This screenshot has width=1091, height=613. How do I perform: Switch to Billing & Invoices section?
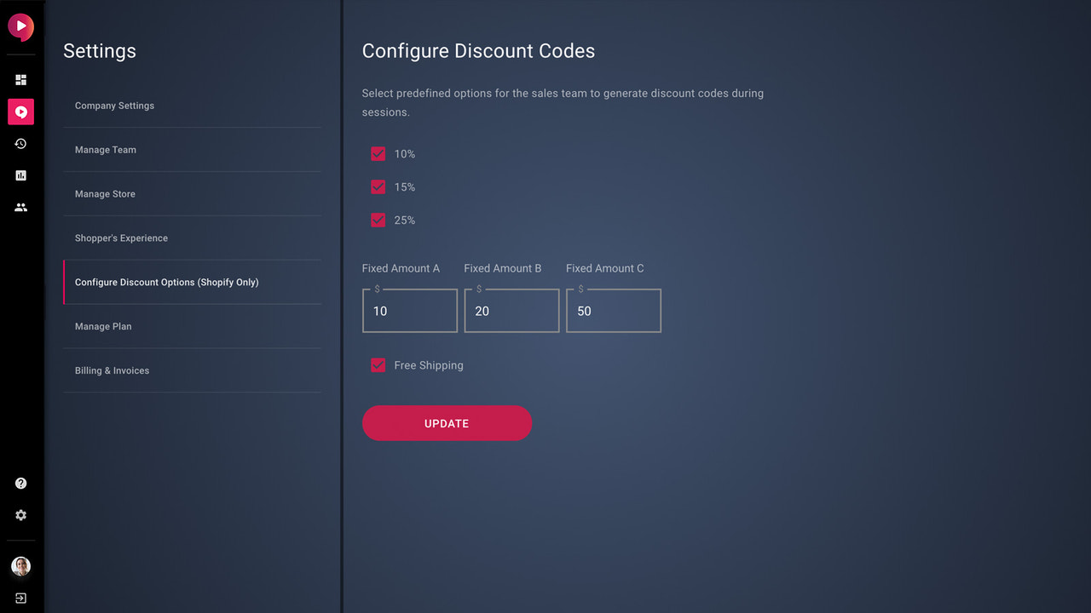(x=112, y=370)
